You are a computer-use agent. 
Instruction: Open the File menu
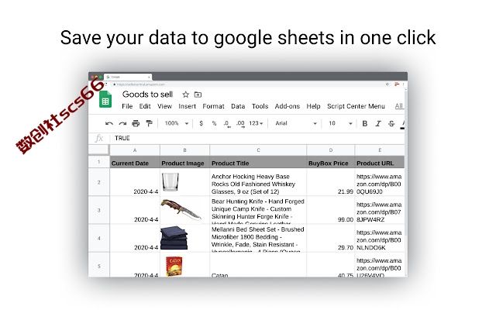(x=127, y=106)
